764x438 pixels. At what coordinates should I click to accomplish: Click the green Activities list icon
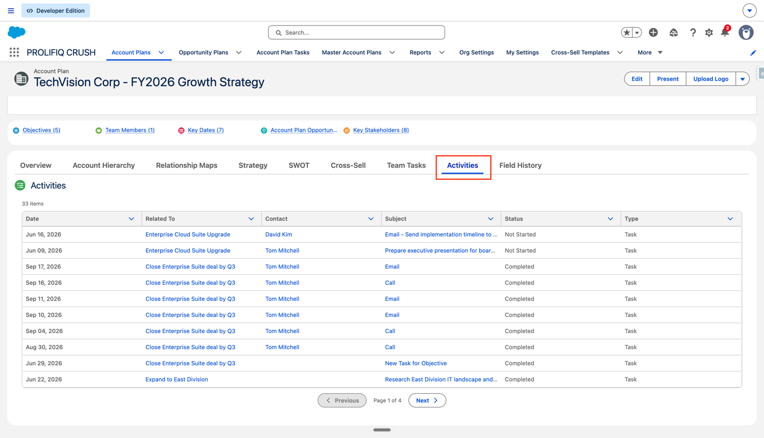click(x=20, y=185)
